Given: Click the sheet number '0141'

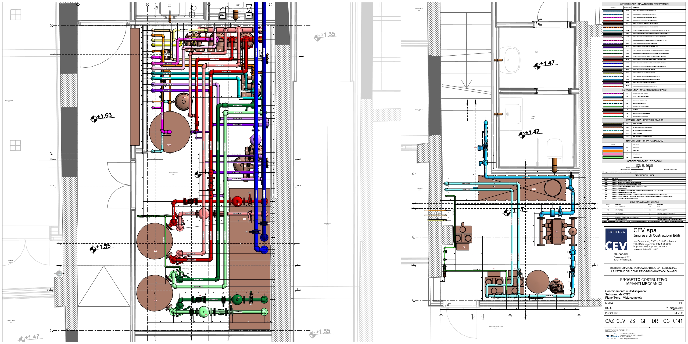Looking at the screenshot, I should (678, 321).
